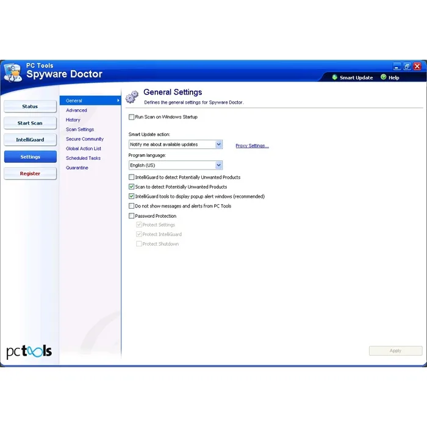This screenshot has width=427, height=427.
Task: Open the Scan Settings section
Action: tap(80, 129)
